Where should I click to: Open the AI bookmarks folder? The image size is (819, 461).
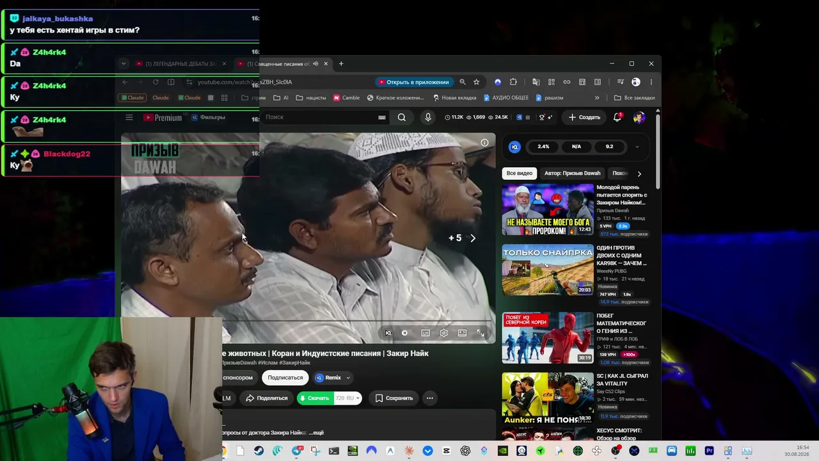click(281, 98)
